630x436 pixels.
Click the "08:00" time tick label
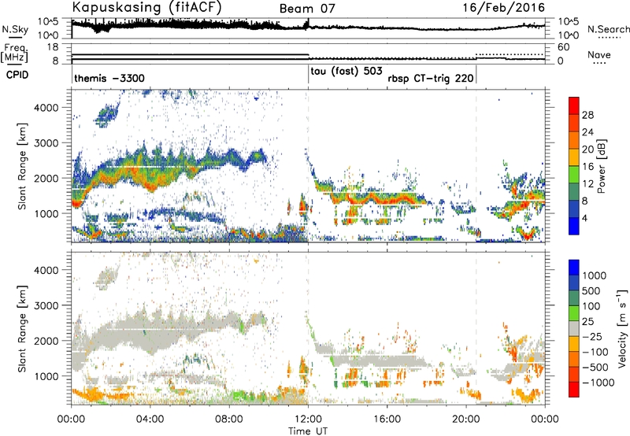pos(229,419)
